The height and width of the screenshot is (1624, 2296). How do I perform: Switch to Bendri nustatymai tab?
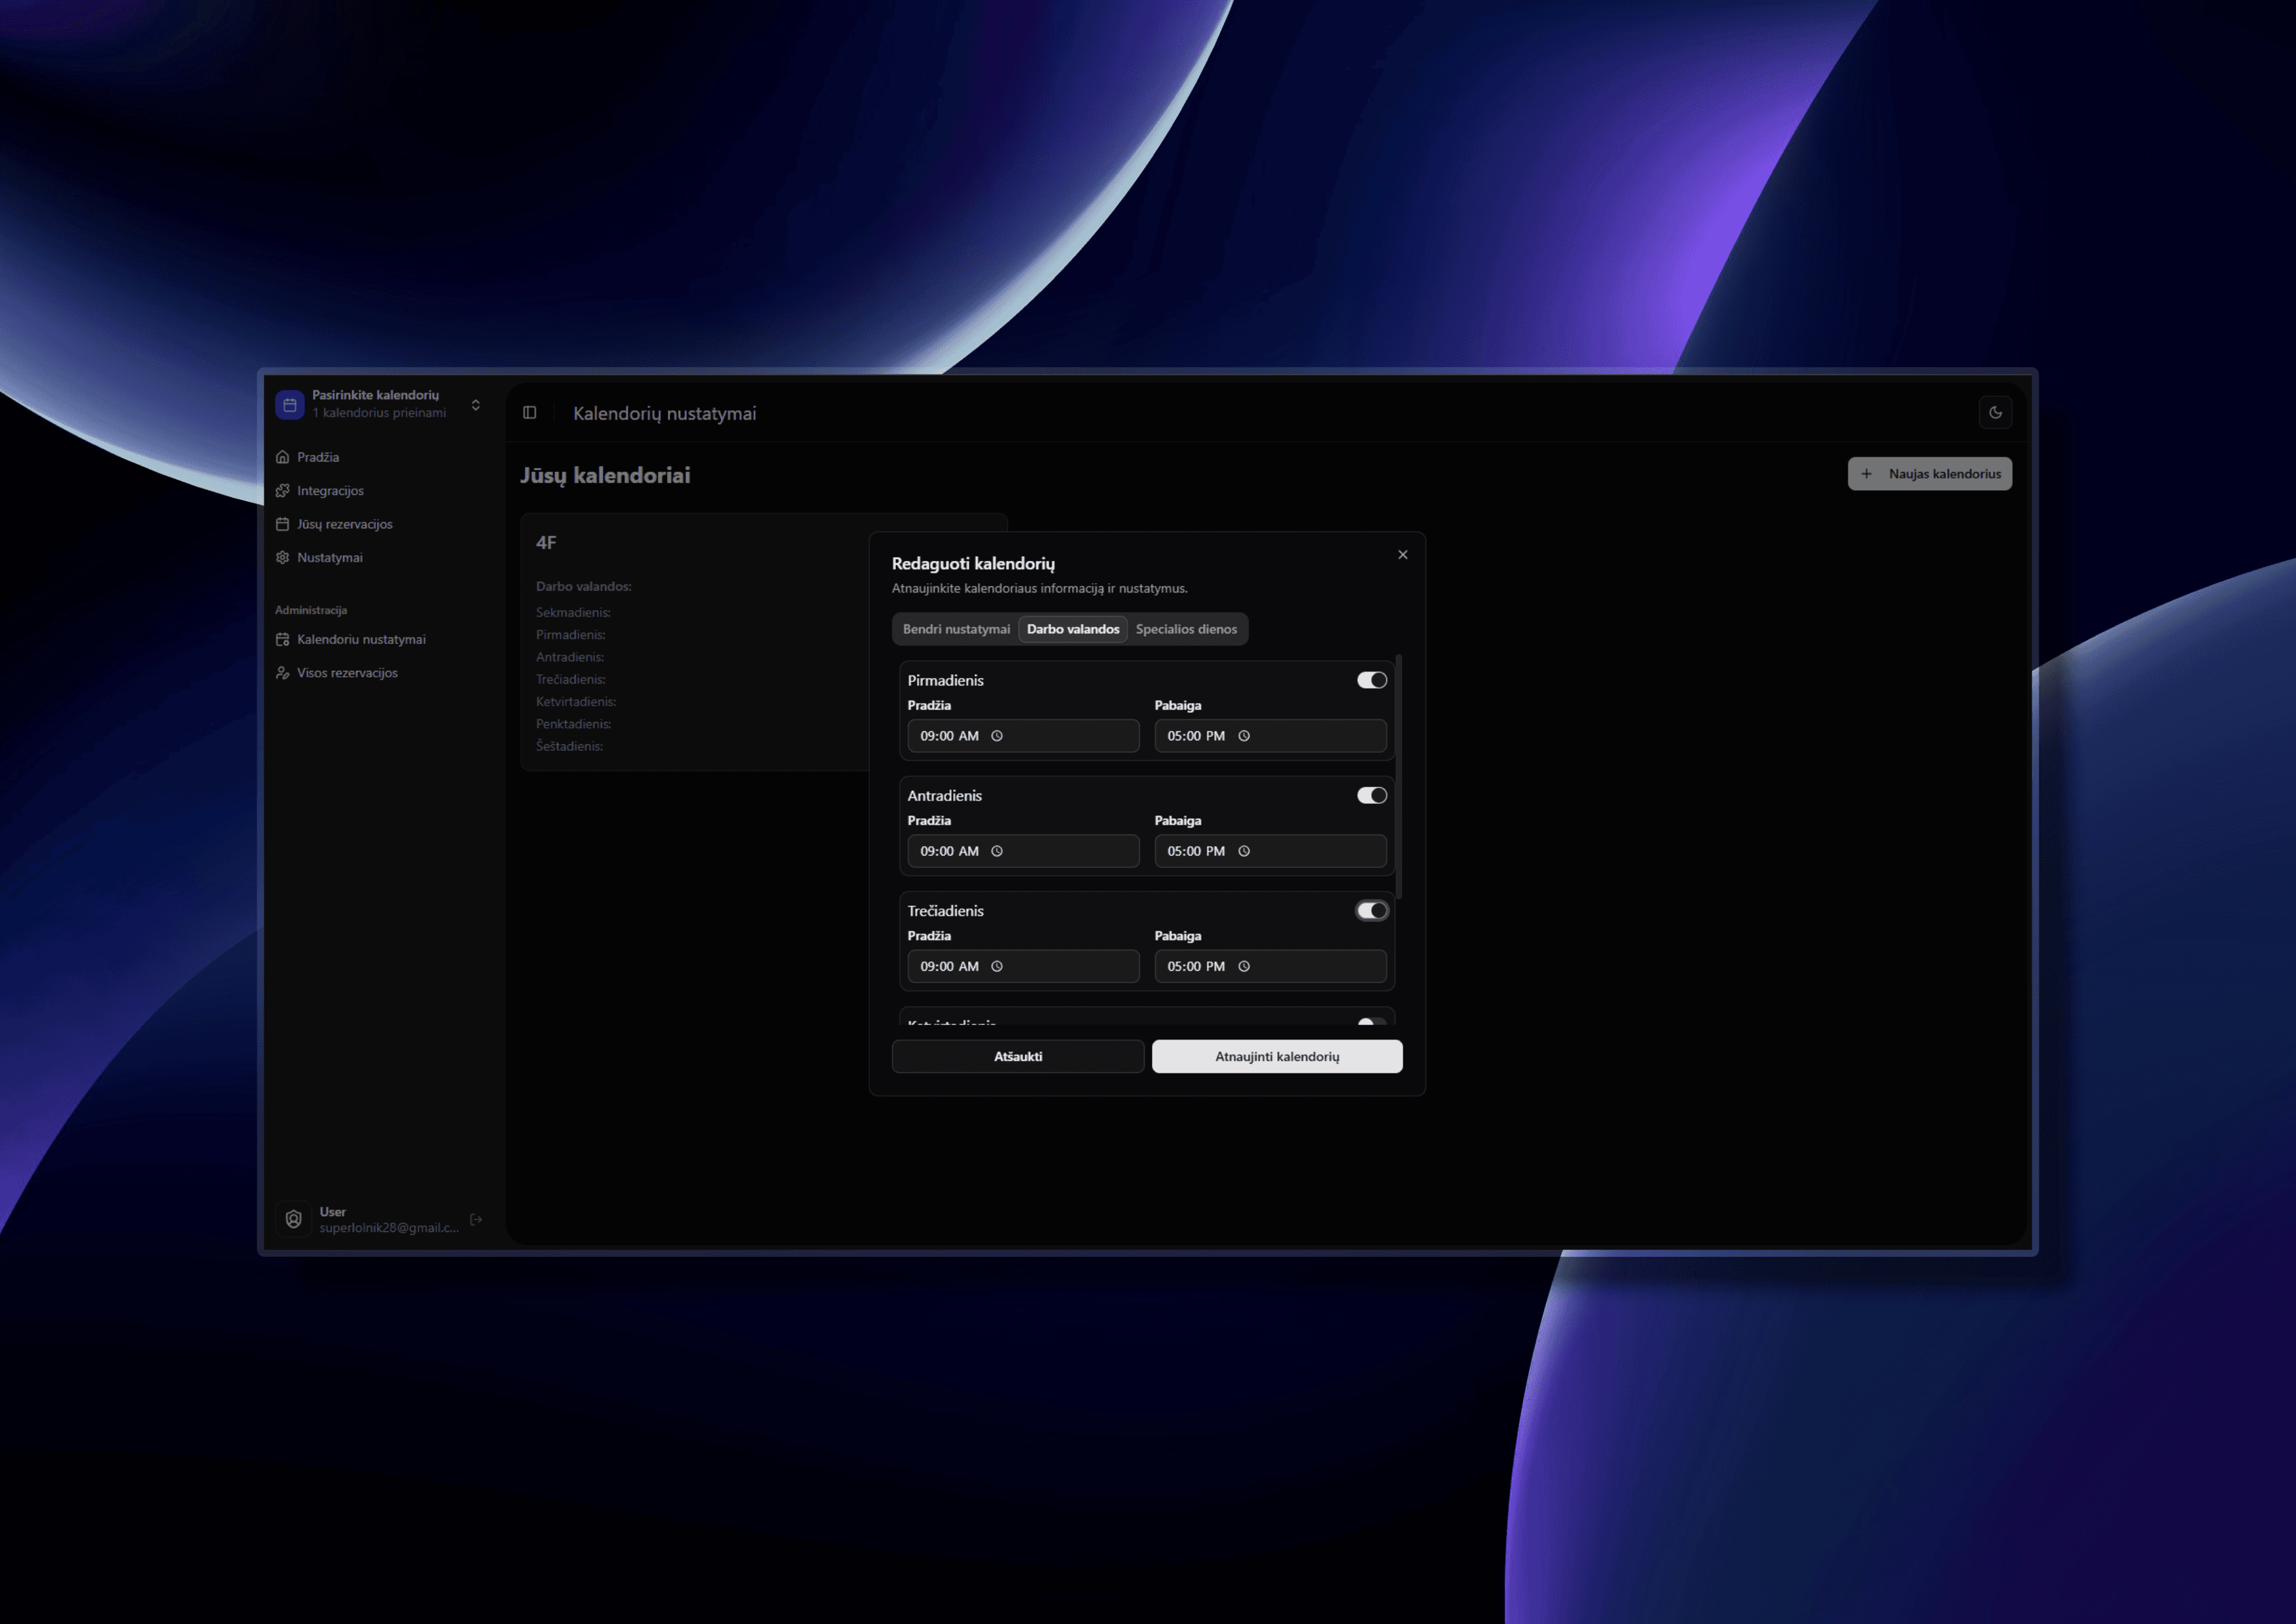point(956,629)
